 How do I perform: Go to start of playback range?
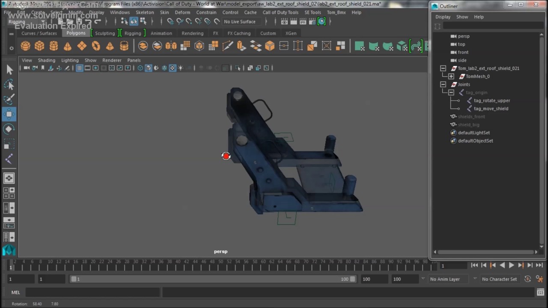[x=474, y=265]
